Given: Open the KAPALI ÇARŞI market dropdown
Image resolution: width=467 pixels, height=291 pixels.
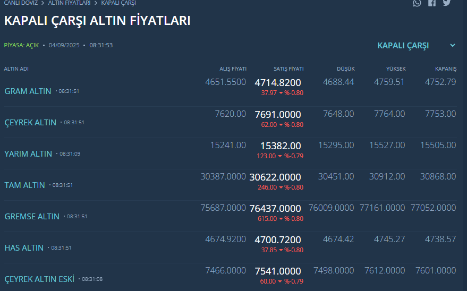Looking at the screenshot, I should (x=403, y=46).
